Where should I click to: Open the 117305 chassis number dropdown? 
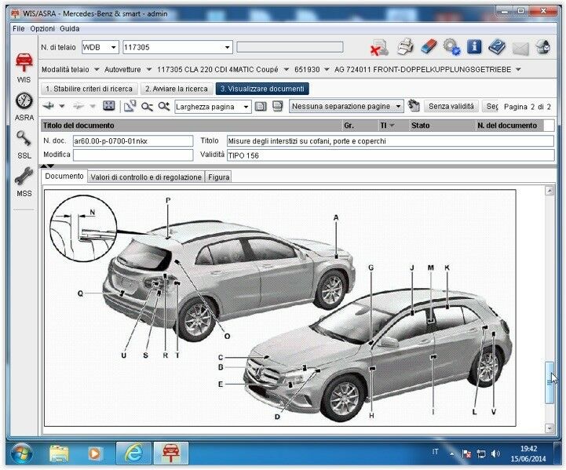click(x=227, y=47)
